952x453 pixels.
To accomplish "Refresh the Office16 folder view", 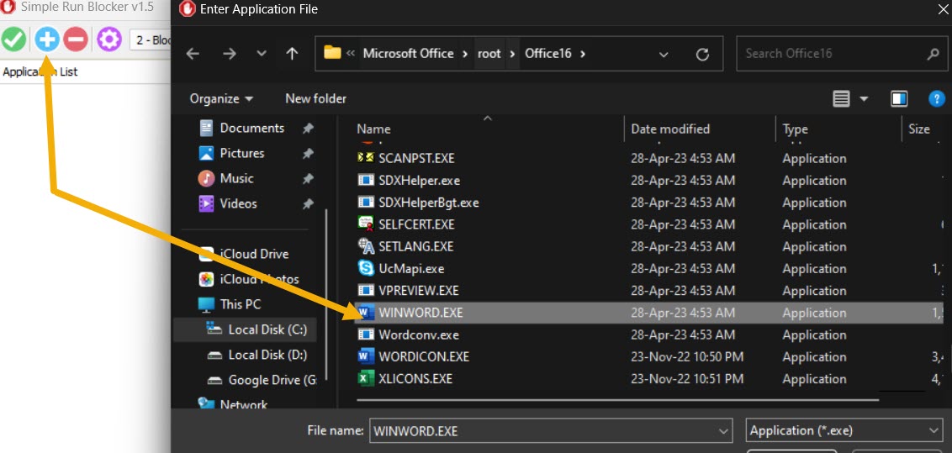I will click(702, 55).
